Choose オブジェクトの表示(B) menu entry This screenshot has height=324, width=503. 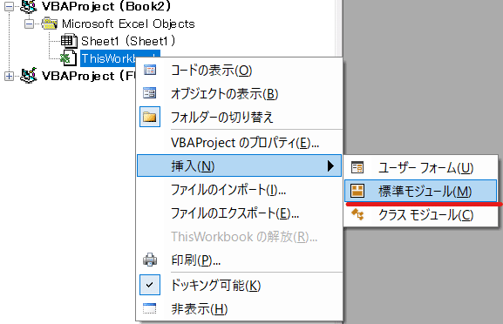point(240,93)
